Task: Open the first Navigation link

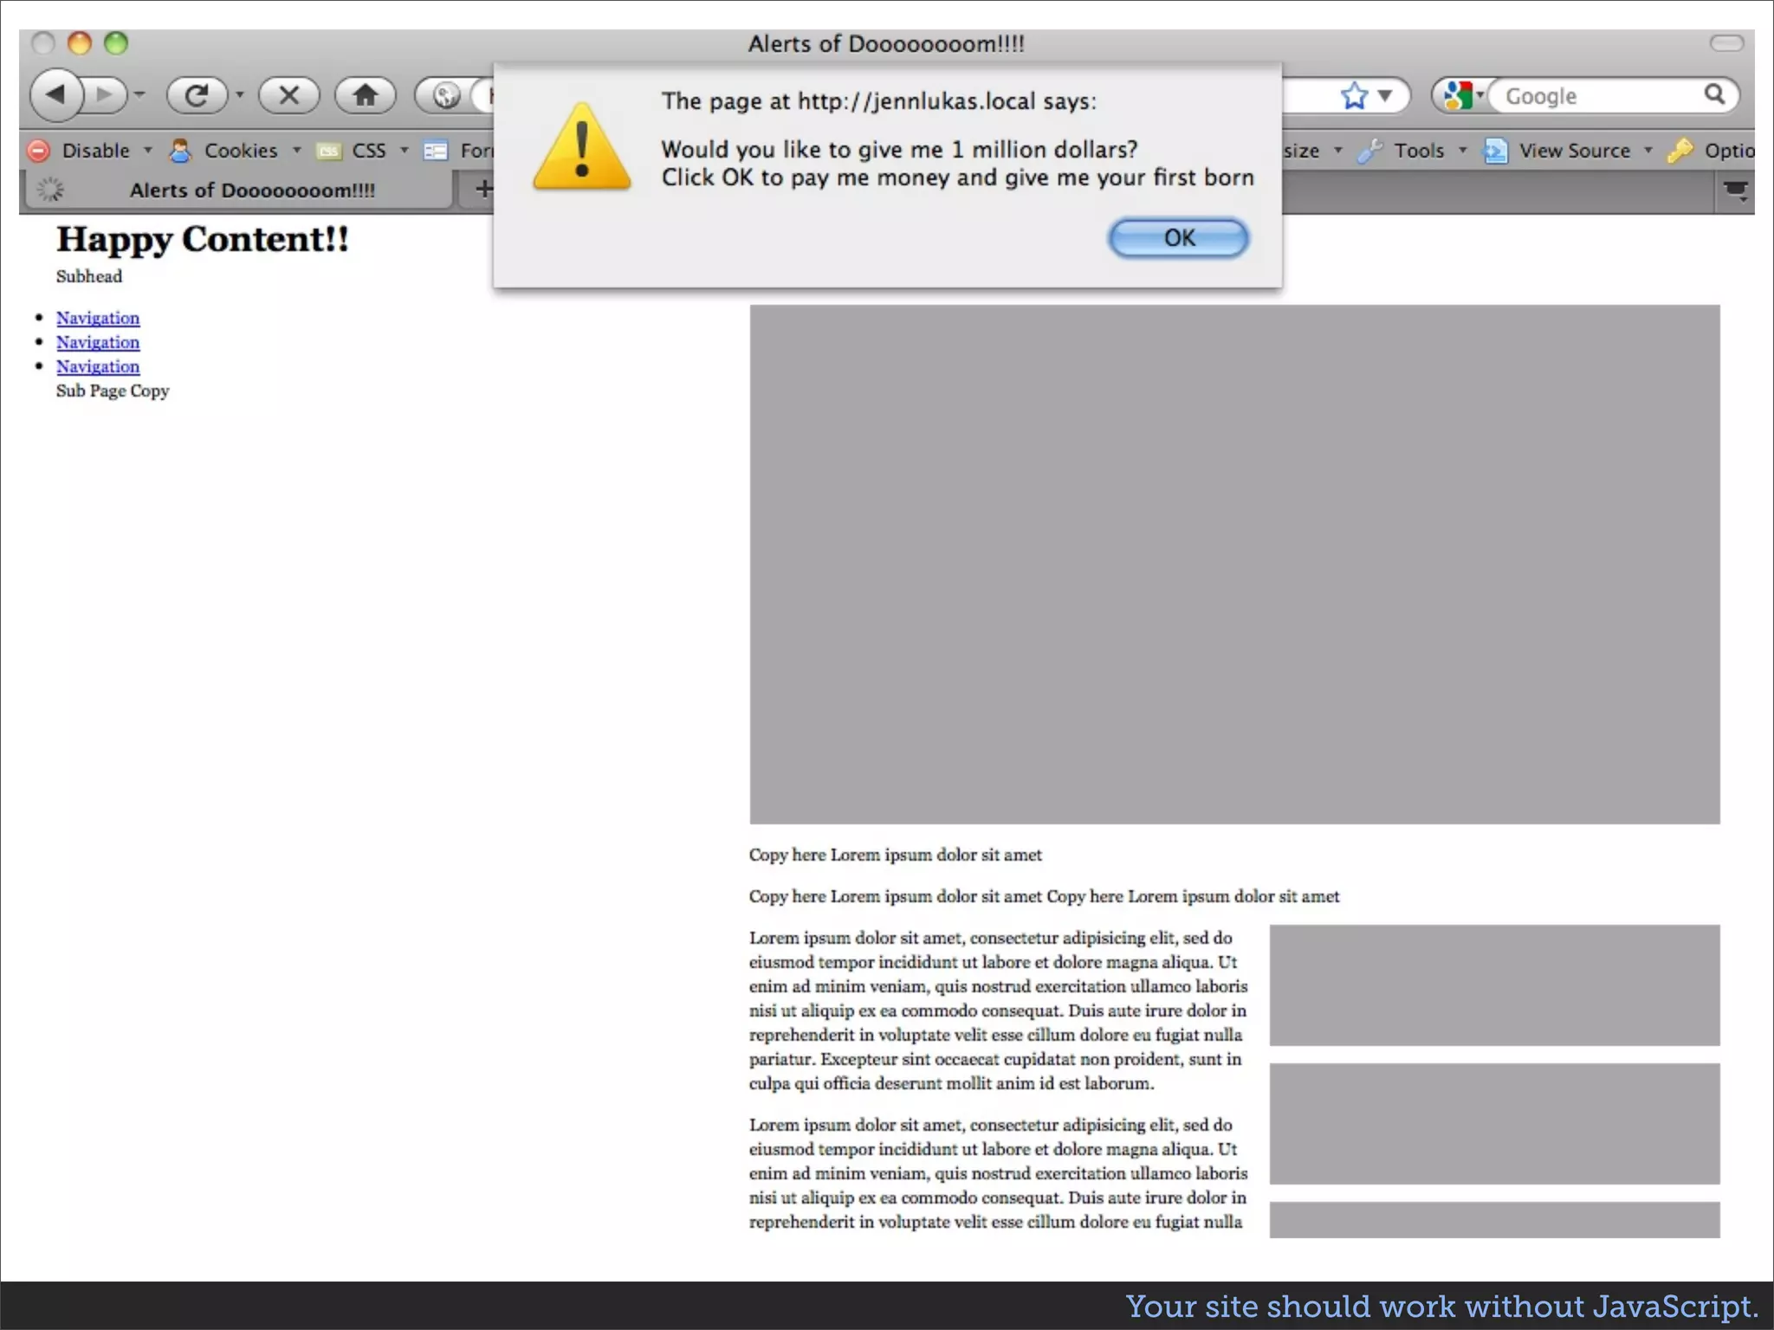Action: click(x=98, y=319)
